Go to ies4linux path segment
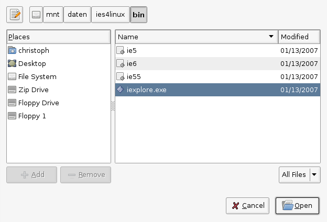The height and width of the screenshot is (222, 327). coord(110,15)
